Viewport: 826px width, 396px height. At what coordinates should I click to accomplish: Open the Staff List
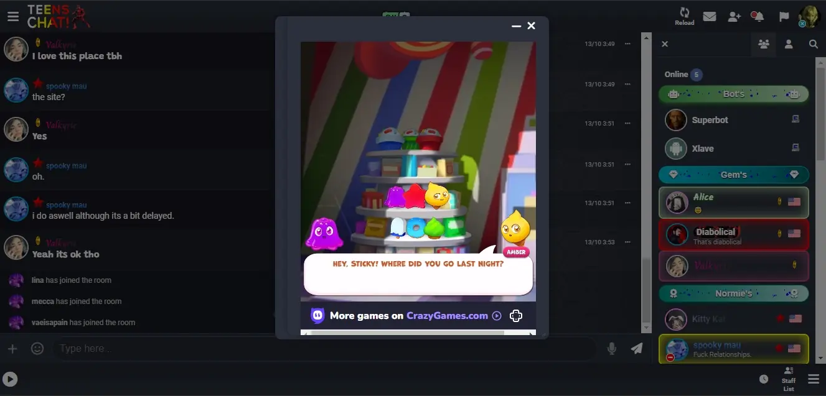click(x=789, y=379)
